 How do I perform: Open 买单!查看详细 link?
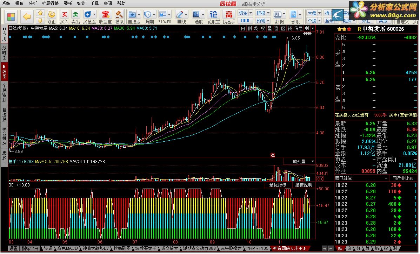[x=402, y=115]
